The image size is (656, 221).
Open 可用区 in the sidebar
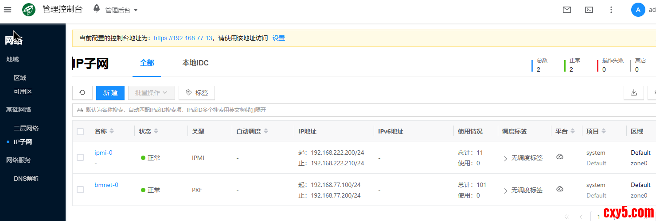click(23, 91)
